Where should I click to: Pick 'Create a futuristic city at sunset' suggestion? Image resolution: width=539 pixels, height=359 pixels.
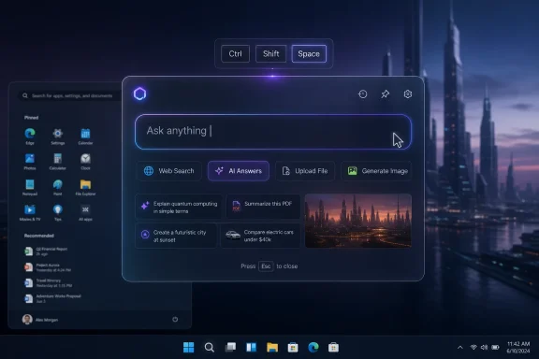[176, 236]
